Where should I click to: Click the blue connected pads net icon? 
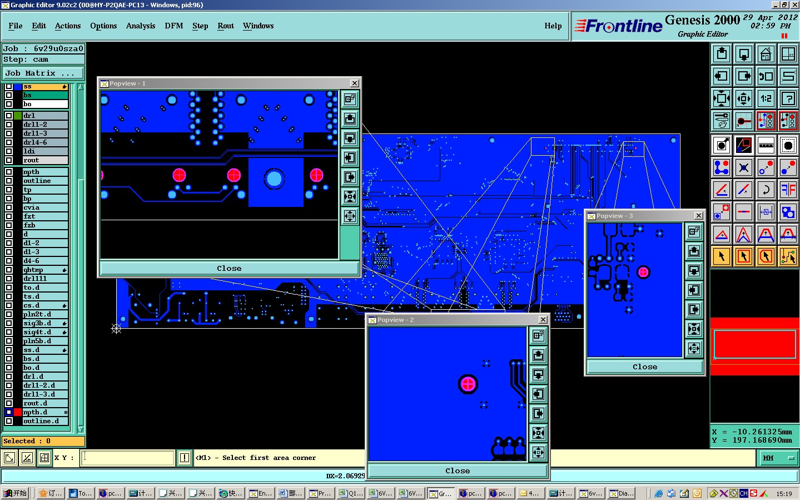coord(722,168)
